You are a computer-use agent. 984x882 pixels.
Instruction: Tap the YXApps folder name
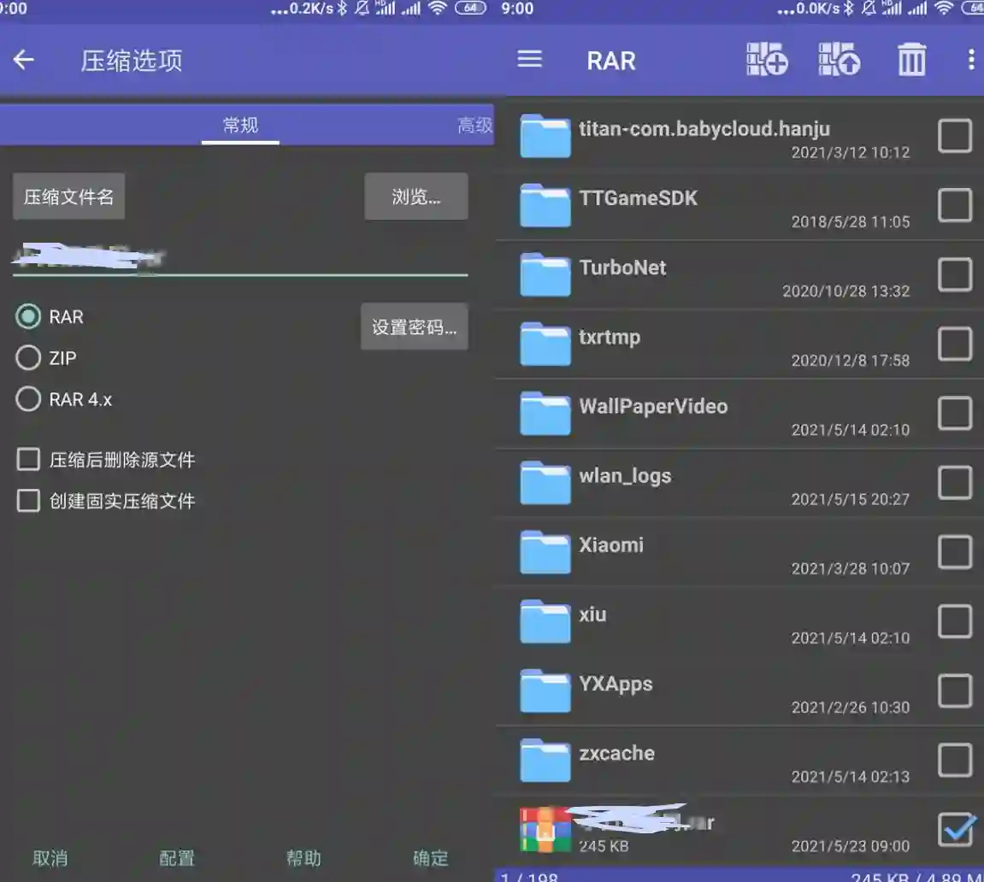616,685
